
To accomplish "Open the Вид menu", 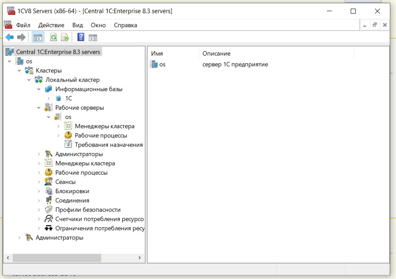I will point(77,25).
